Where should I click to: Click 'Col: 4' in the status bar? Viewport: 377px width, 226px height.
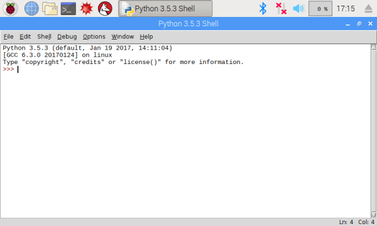366,222
